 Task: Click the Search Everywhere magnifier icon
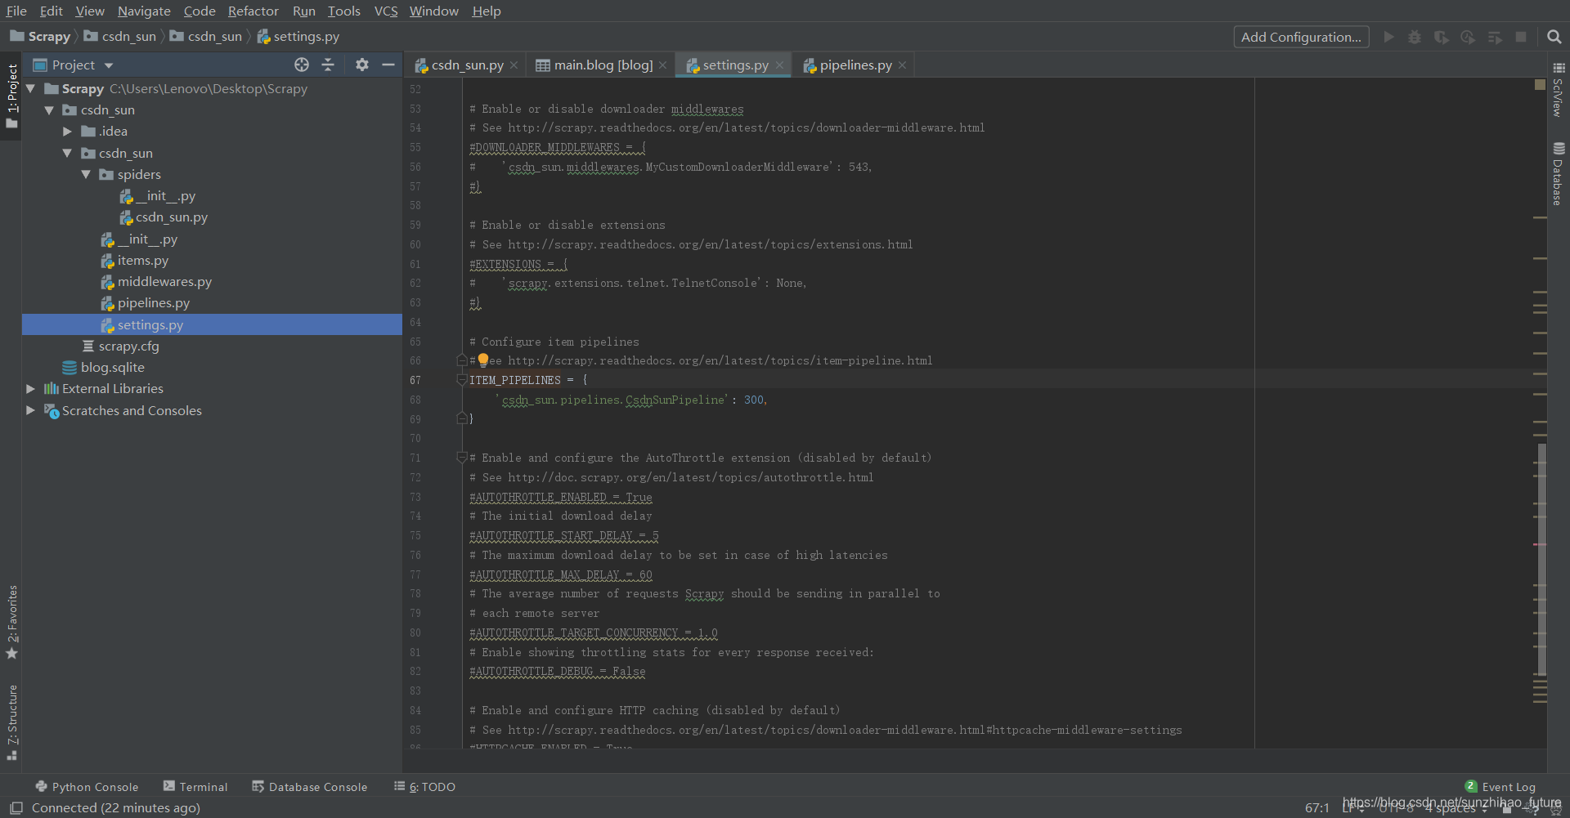[1554, 37]
